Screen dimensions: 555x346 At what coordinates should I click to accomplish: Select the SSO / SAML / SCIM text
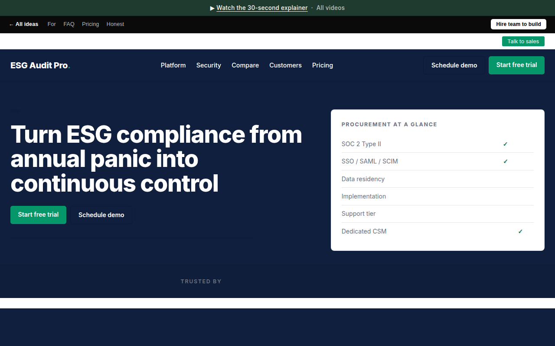369,161
